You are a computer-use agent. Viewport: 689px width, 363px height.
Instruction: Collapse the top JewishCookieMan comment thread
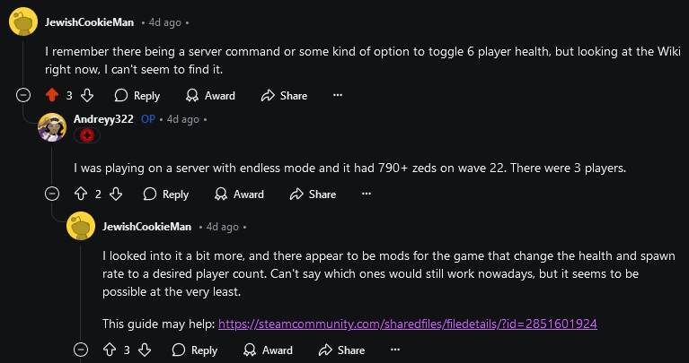click(x=23, y=95)
